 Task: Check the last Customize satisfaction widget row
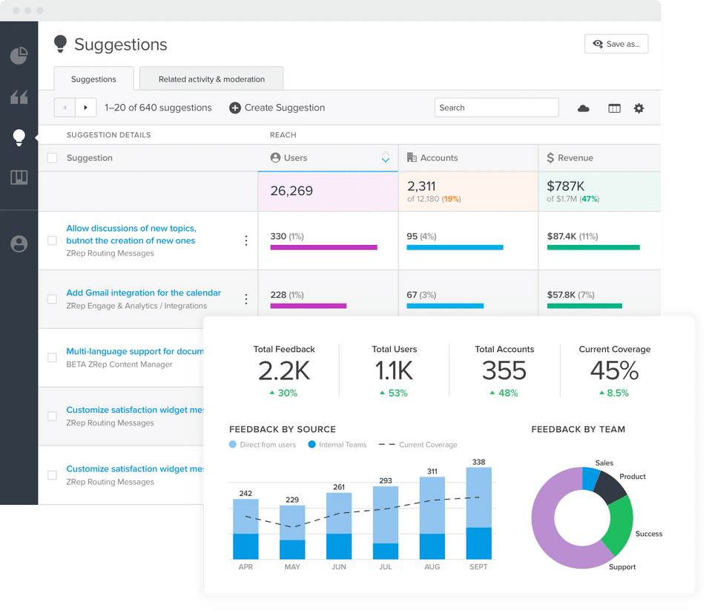click(x=52, y=475)
